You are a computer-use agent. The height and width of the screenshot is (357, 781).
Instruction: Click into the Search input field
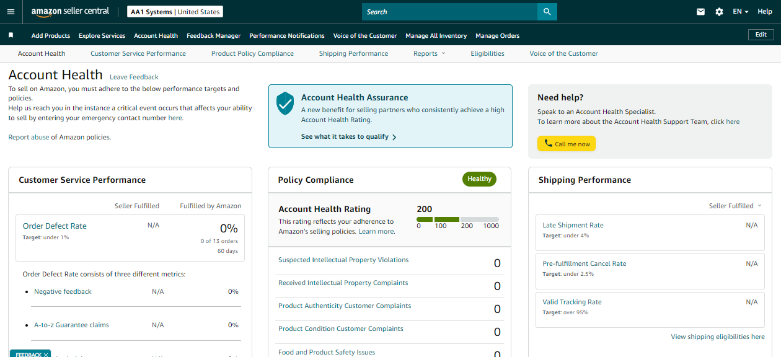point(449,12)
